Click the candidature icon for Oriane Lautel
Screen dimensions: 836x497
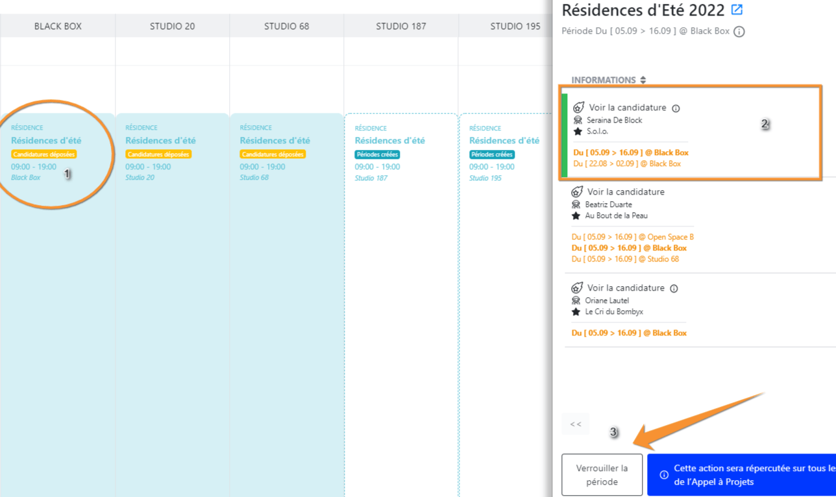pyautogui.click(x=576, y=288)
